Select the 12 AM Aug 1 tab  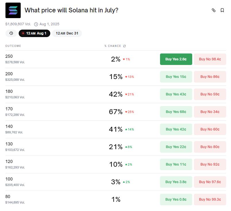click(x=34, y=33)
